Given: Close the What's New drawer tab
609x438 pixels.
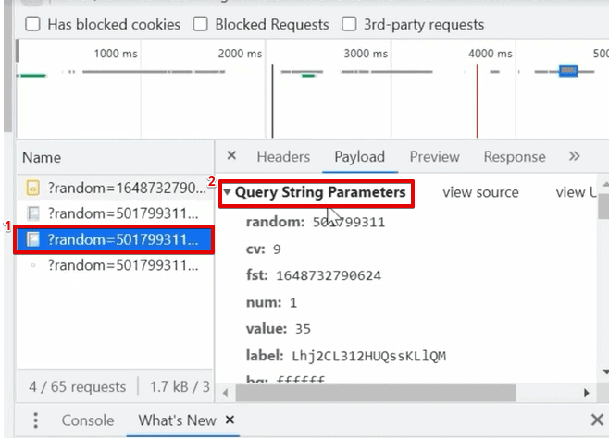Looking at the screenshot, I should pos(230,420).
